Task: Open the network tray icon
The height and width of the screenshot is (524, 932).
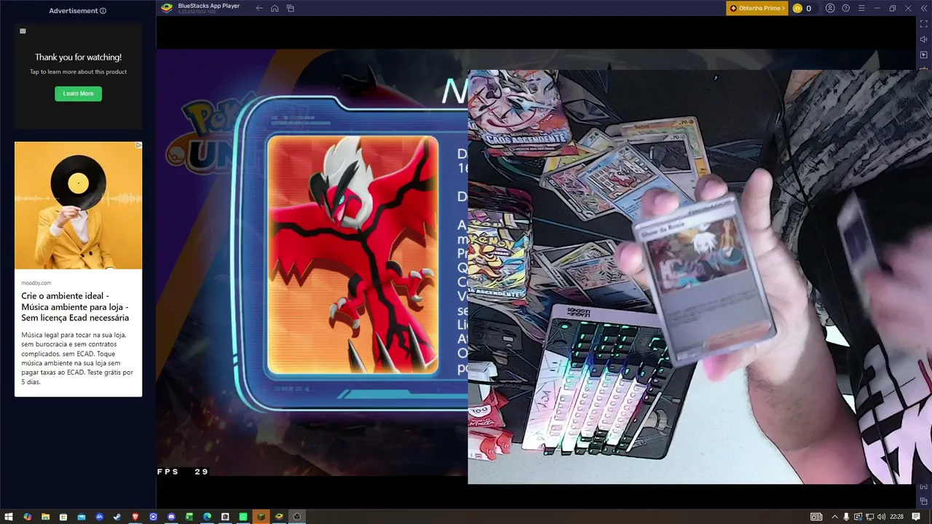Action: (x=869, y=517)
